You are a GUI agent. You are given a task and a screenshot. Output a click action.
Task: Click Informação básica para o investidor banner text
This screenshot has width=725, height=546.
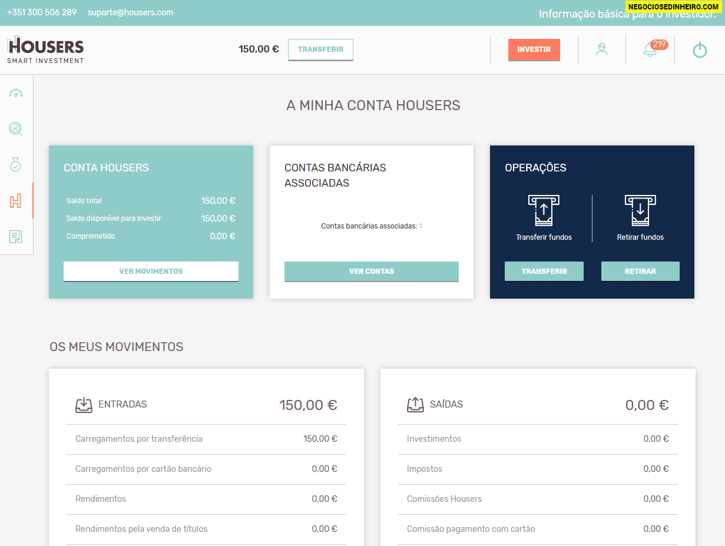(x=627, y=14)
